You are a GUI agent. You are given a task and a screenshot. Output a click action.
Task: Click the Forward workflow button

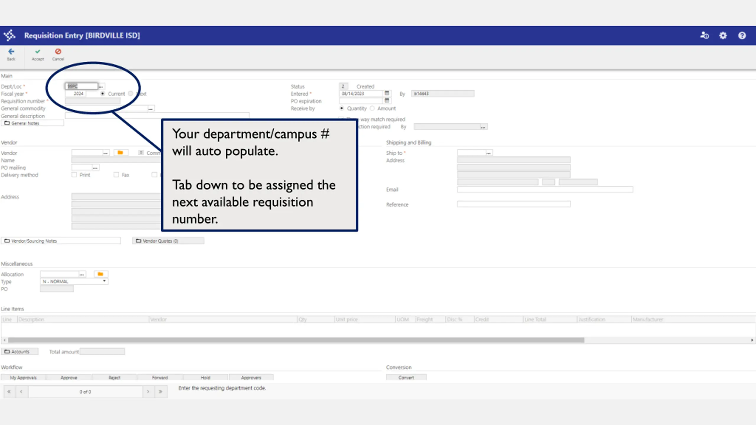coord(160,377)
